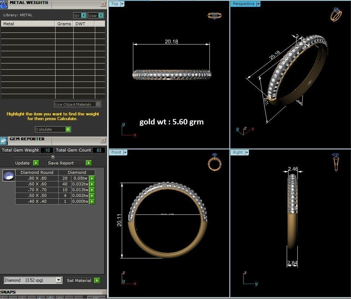Screen dimensions: 351x299
Task: Close the Snaps panel
Action: (x=104, y=292)
